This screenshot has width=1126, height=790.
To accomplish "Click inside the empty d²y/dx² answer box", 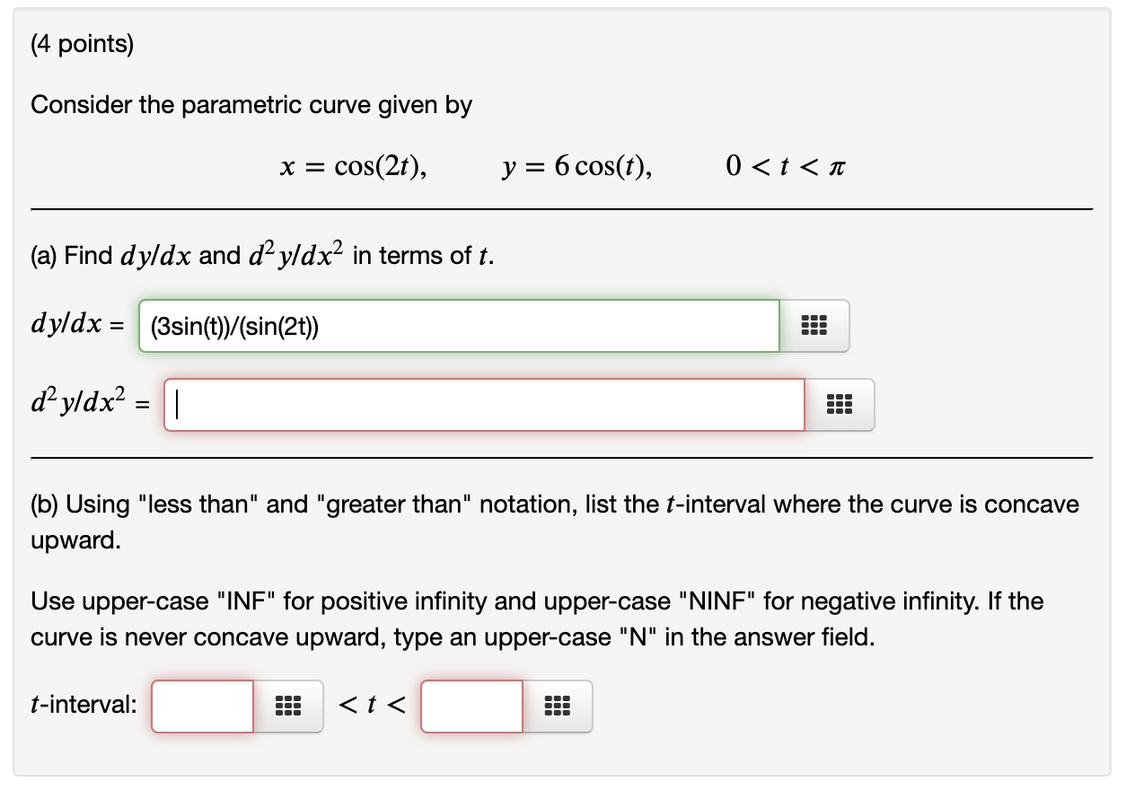I will coord(485,405).
